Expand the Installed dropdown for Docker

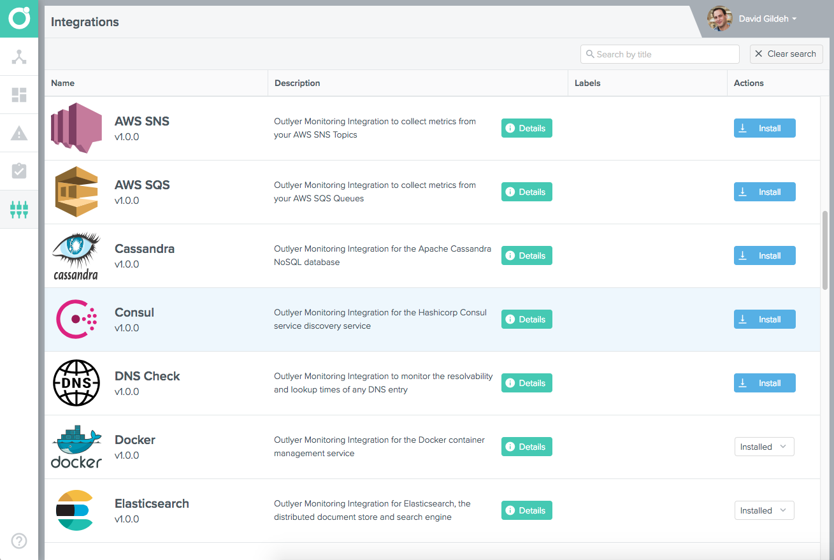(x=764, y=447)
